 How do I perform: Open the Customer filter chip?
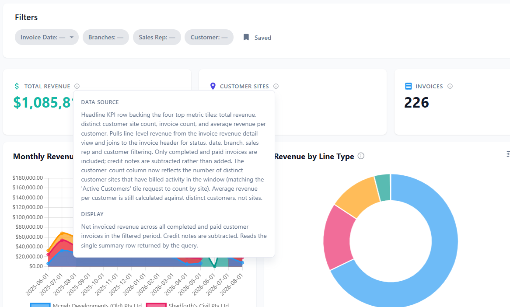pyautogui.click(x=209, y=38)
